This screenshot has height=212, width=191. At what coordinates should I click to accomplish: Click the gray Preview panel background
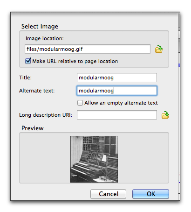point(45,158)
